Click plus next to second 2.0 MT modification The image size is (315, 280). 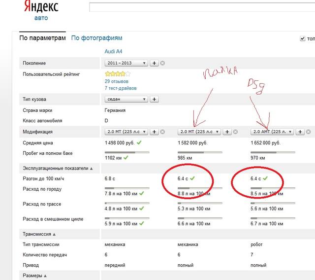pyautogui.click(x=227, y=132)
